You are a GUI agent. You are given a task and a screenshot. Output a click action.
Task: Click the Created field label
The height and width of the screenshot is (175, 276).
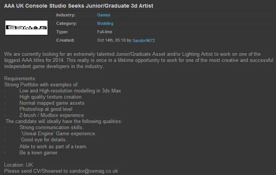(65, 41)
